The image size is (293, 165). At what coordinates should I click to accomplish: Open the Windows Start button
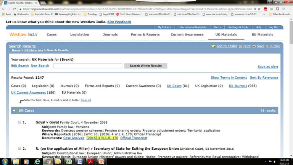(5, 162)
